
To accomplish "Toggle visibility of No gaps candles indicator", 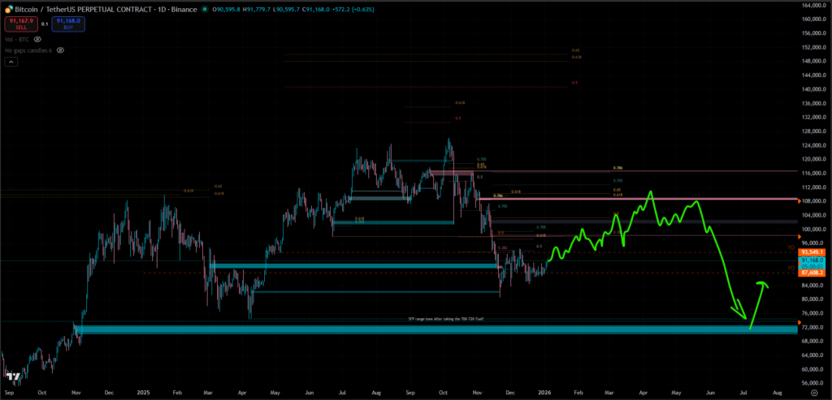I will pos(61,49).
